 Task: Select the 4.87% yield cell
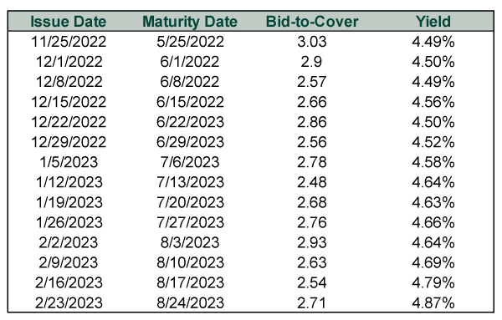[x=433, y=303]
